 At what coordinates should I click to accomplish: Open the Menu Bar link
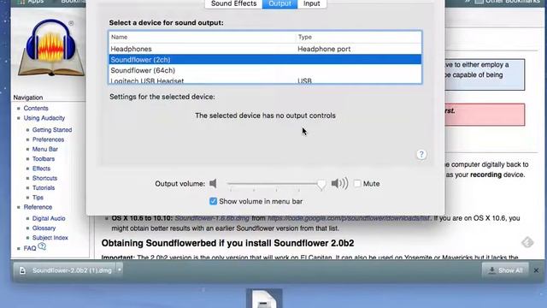coord(45,149)
